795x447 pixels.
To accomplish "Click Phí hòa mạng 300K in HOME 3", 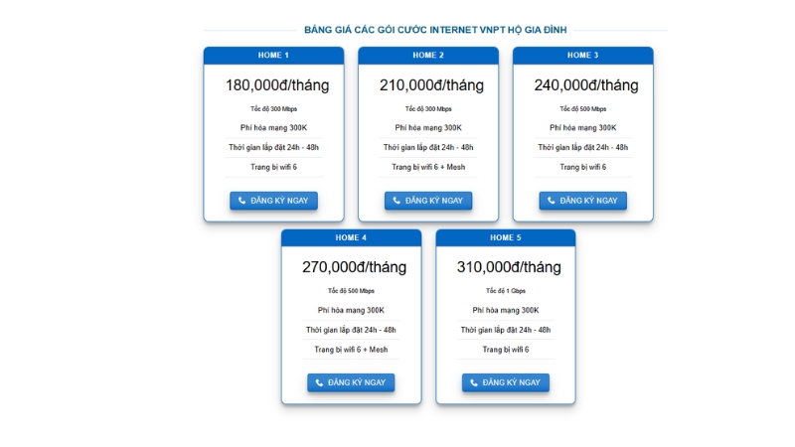I will (583, 128).
